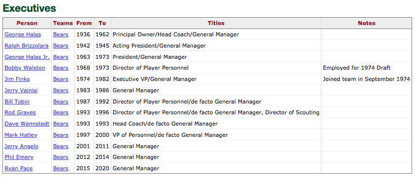The width and height of the screenshot is (417, 182).
Task: Click the Notes column header
Action: 366,23
